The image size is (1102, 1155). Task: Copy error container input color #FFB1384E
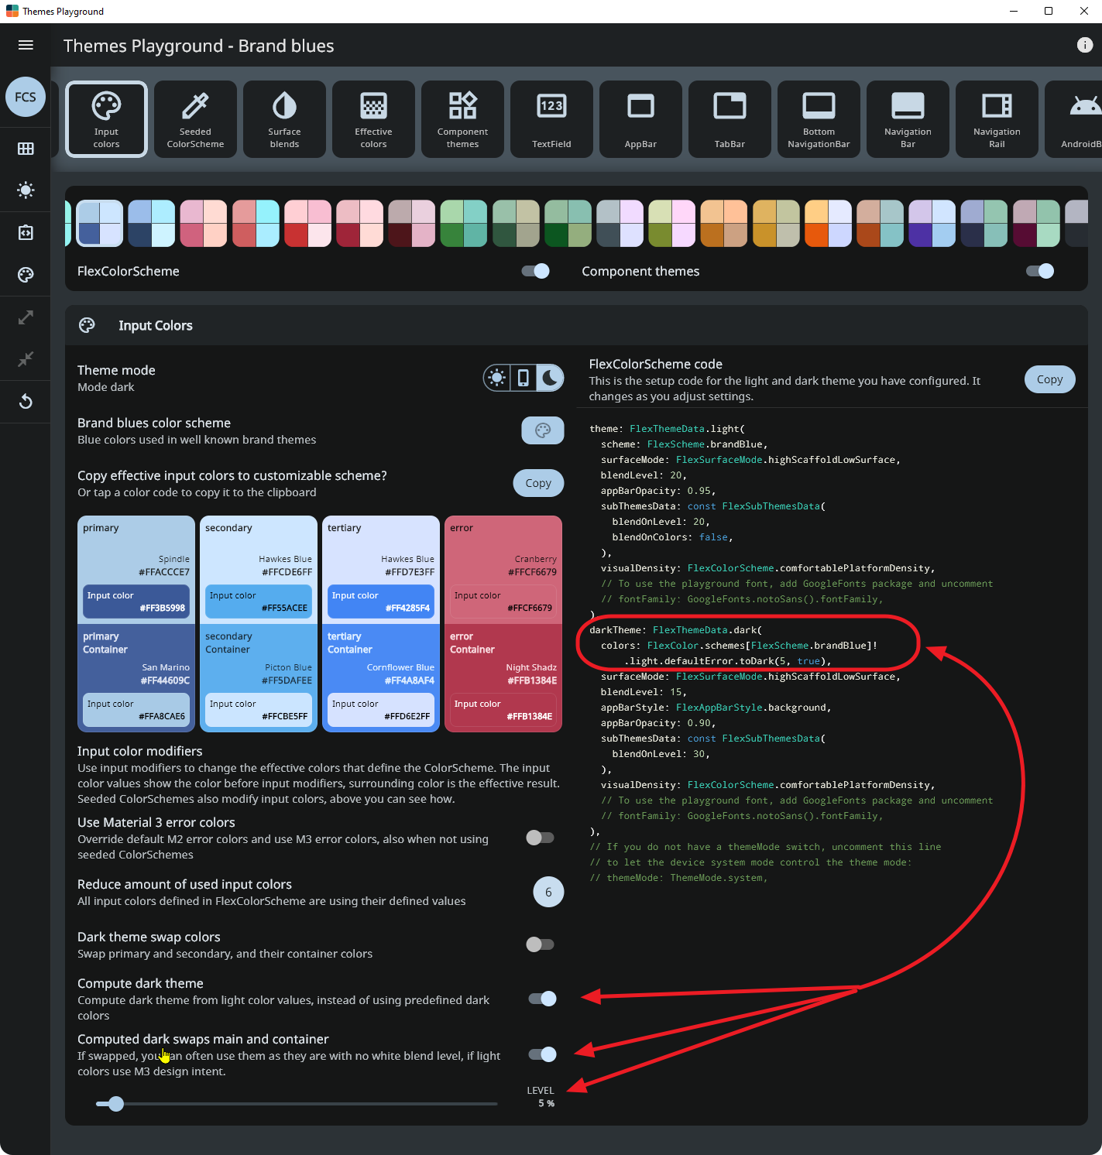(503, 710)
